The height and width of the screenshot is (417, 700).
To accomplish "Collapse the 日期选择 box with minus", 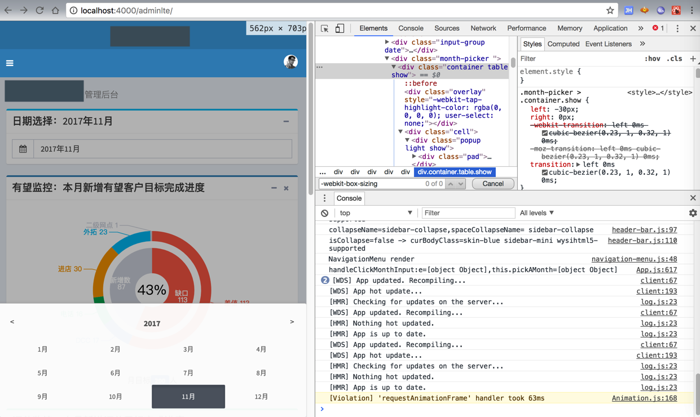I will (x=286, y=121).
